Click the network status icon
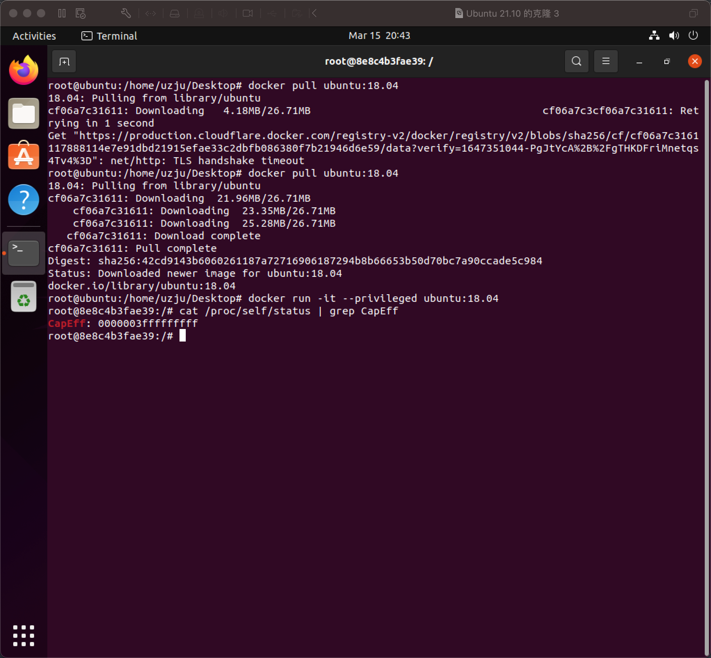Screen dimensions: 711x658 coord(654,35)
